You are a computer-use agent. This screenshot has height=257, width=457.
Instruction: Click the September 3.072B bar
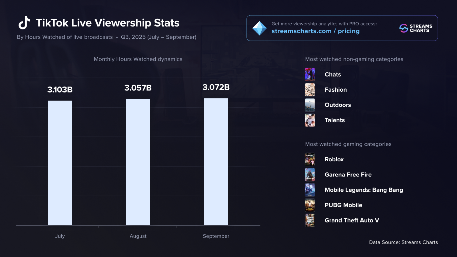point(216,162)
